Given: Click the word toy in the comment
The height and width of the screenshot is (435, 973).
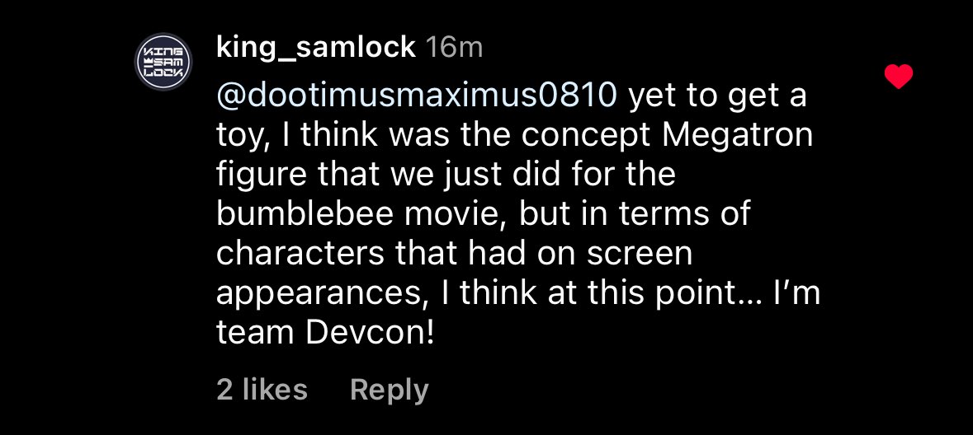Looking at the screenshot, I should click(238, 135).
